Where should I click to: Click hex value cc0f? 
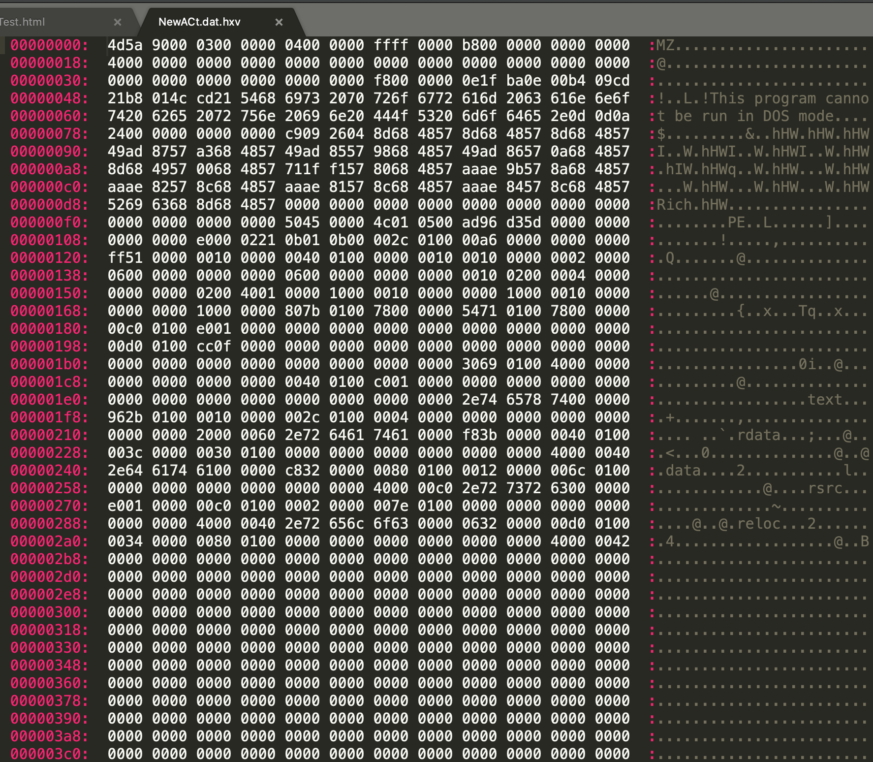coord(214,347)
